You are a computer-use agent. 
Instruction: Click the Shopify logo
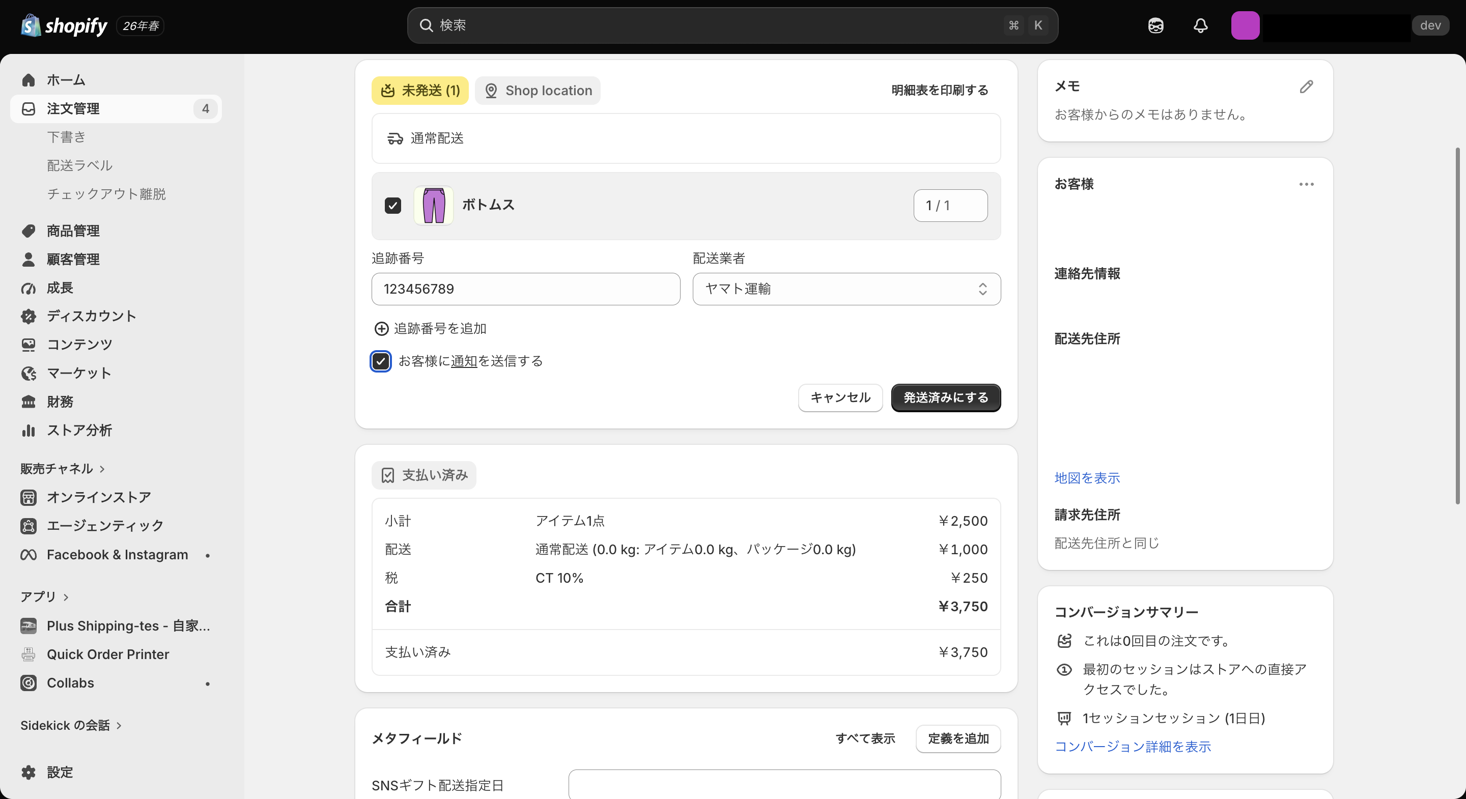pyautogui.click(x=64, y=25)
